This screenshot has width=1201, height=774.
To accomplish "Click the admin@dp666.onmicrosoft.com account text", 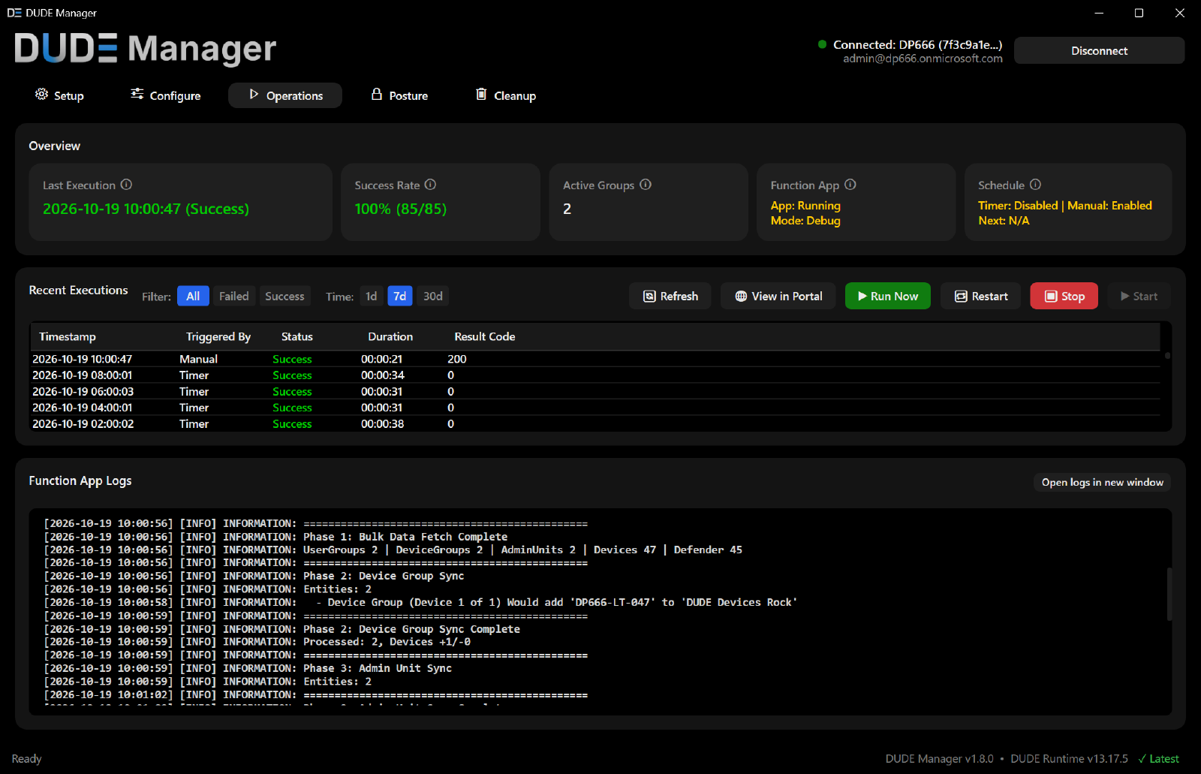I will click(923, 59).
